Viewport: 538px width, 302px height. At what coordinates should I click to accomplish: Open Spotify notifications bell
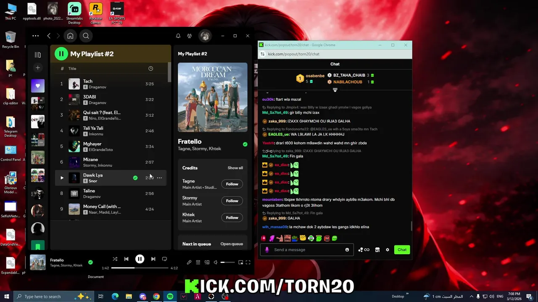click(x=178, y=36)
